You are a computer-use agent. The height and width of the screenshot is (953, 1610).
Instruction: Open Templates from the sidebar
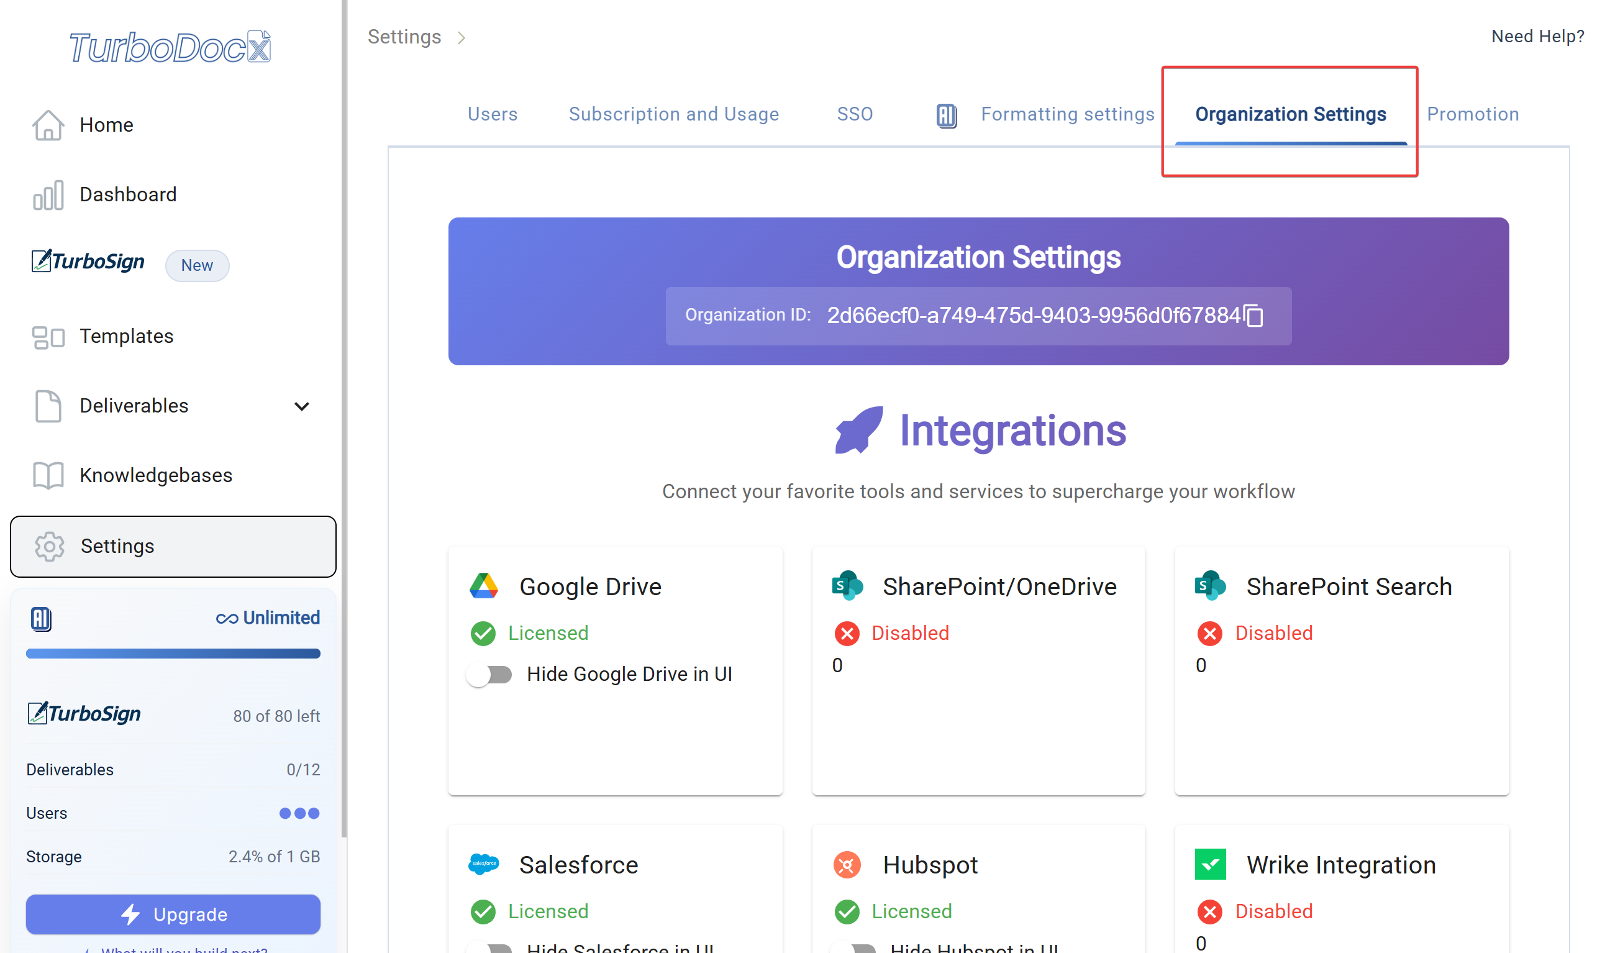coord(127,337)
